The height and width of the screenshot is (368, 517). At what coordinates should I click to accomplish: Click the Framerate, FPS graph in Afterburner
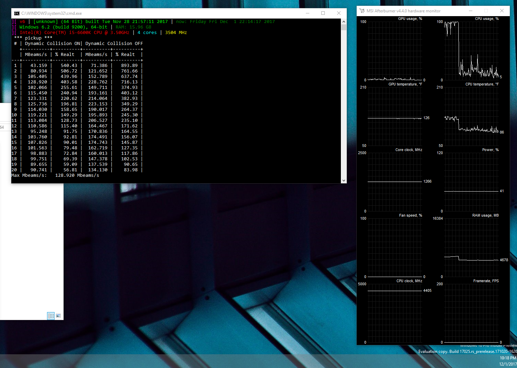[471, 313]
